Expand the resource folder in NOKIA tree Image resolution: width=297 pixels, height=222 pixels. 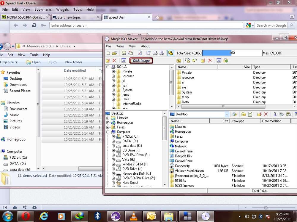[x=113, y=76]
